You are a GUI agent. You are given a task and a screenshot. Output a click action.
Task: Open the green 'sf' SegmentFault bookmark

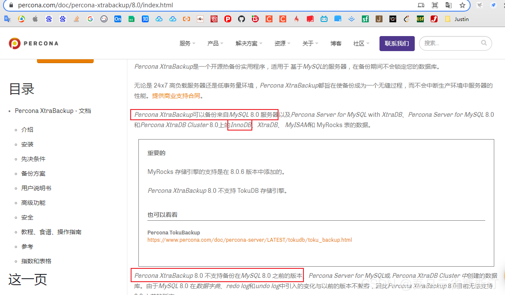(365, 19)
